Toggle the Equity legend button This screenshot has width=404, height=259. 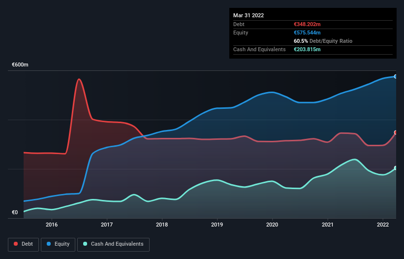pos(58,244)
